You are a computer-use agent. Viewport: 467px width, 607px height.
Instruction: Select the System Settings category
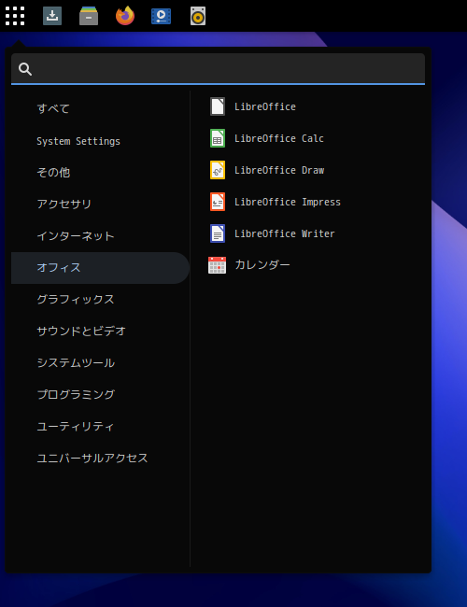point(100,141)
